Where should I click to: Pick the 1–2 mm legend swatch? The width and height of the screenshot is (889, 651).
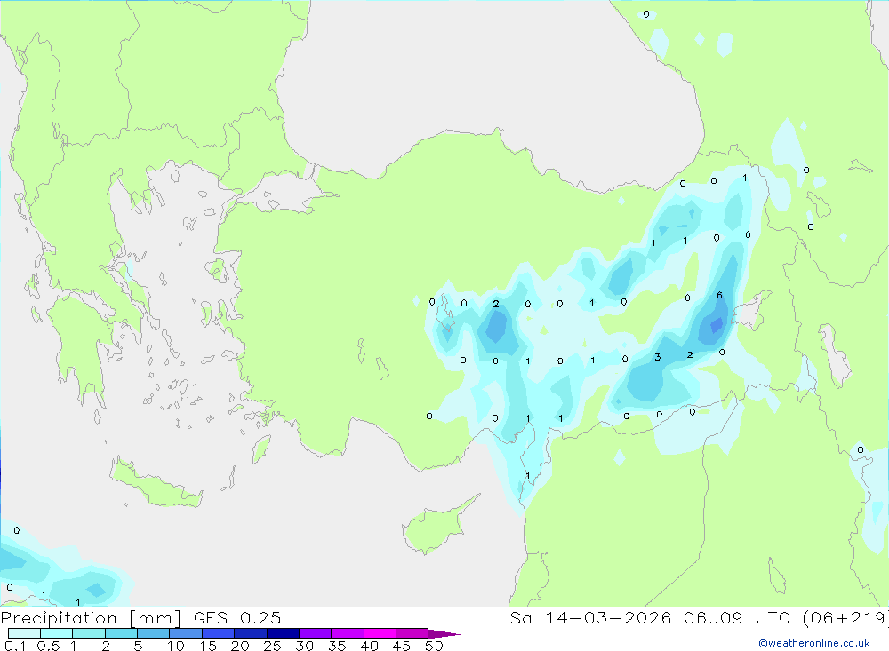(88, 633)
